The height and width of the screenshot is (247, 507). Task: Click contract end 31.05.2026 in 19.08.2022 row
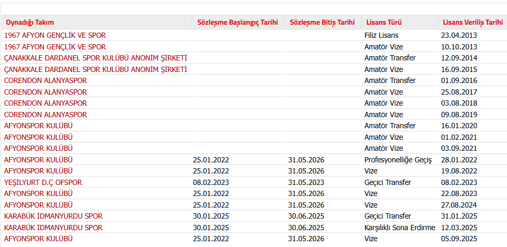tap(306, 171)
